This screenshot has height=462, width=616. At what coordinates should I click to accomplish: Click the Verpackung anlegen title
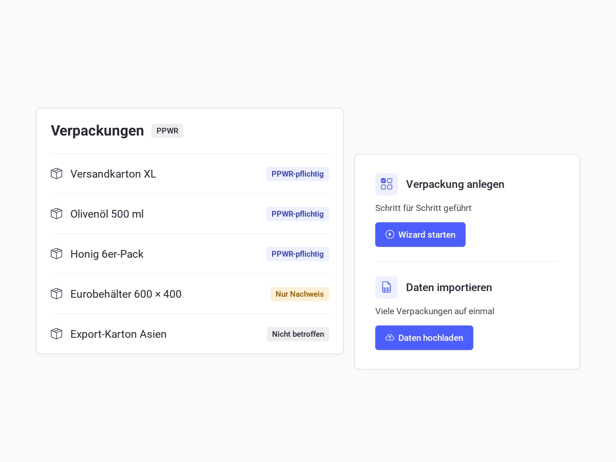point(455,184)
